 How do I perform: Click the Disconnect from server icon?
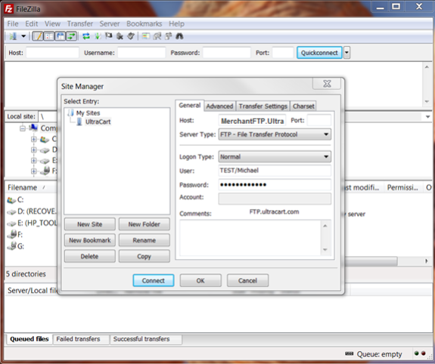pos(120,36)
